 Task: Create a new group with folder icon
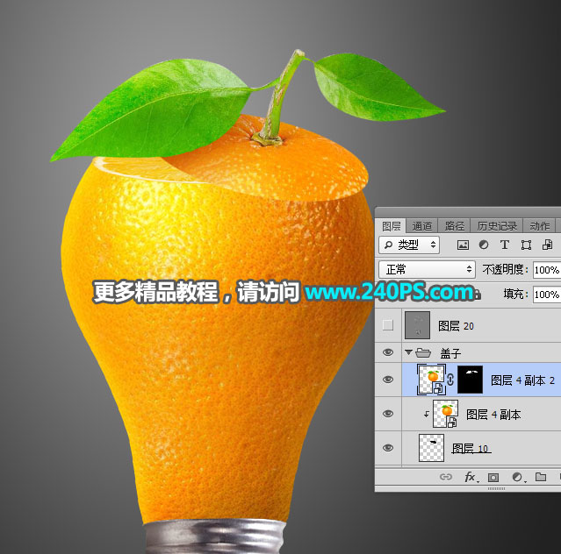point(541,477)
